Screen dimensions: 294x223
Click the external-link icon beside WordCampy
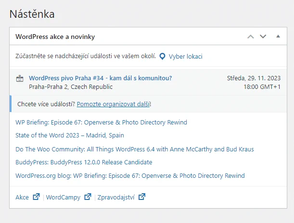click(x=88, y=197)
